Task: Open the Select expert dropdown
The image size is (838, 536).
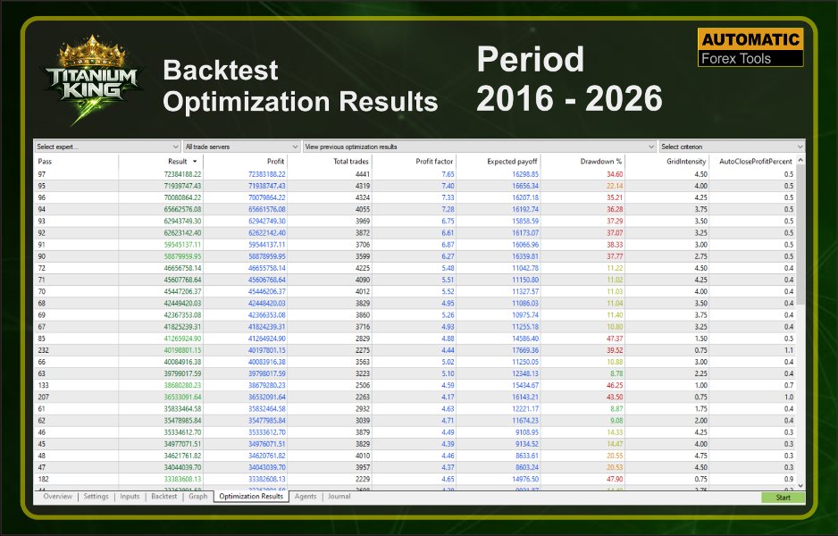Action: click(x=107, y=147)
